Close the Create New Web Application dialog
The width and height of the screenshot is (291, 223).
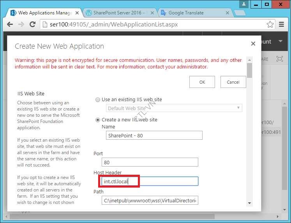[253, 44]
